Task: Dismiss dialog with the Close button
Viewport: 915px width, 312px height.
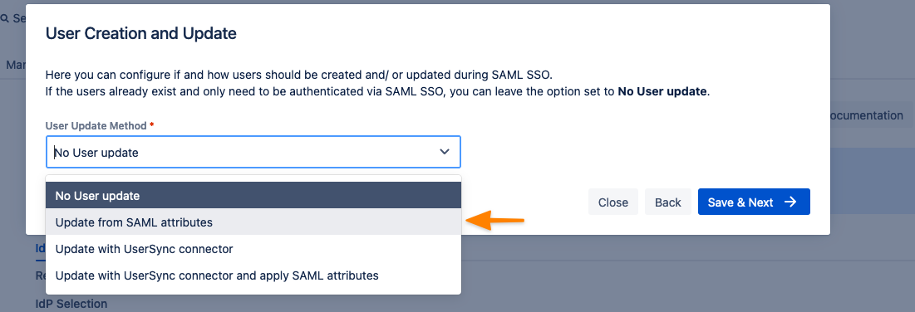Action: pos(613,202)
